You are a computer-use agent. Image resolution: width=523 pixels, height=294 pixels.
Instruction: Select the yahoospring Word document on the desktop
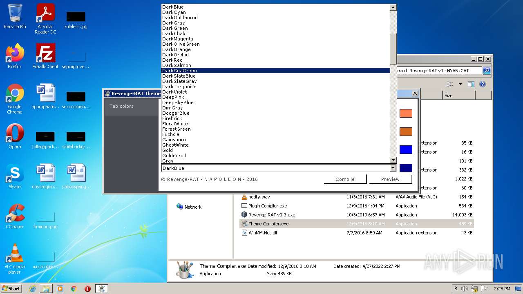click(x=76, y=176)
